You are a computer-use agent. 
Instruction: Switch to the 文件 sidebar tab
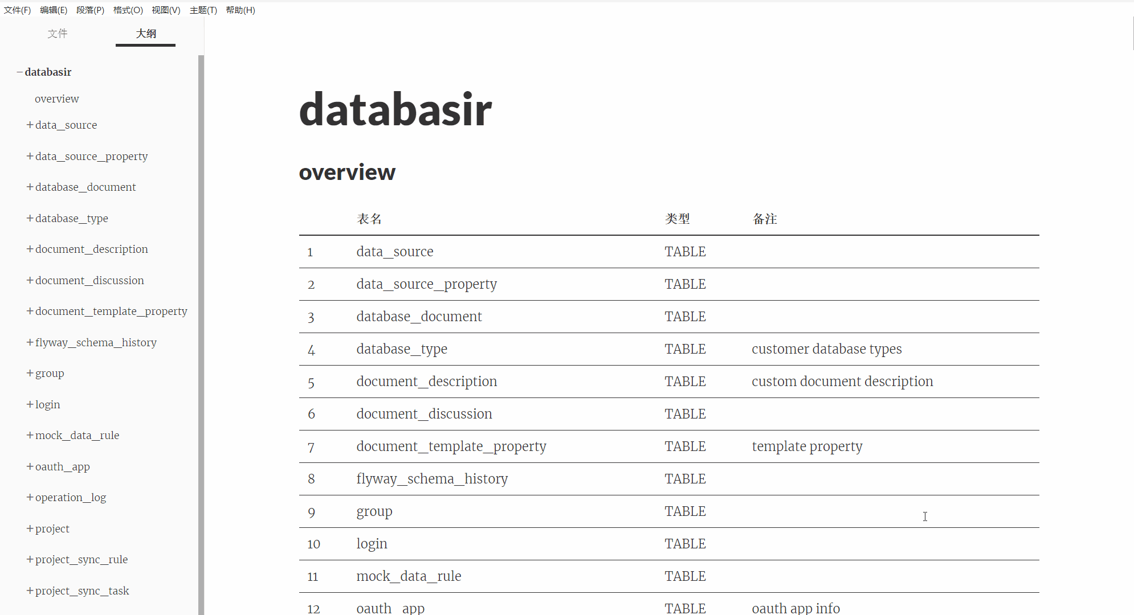pyautogui.click(x=58, y=34)
